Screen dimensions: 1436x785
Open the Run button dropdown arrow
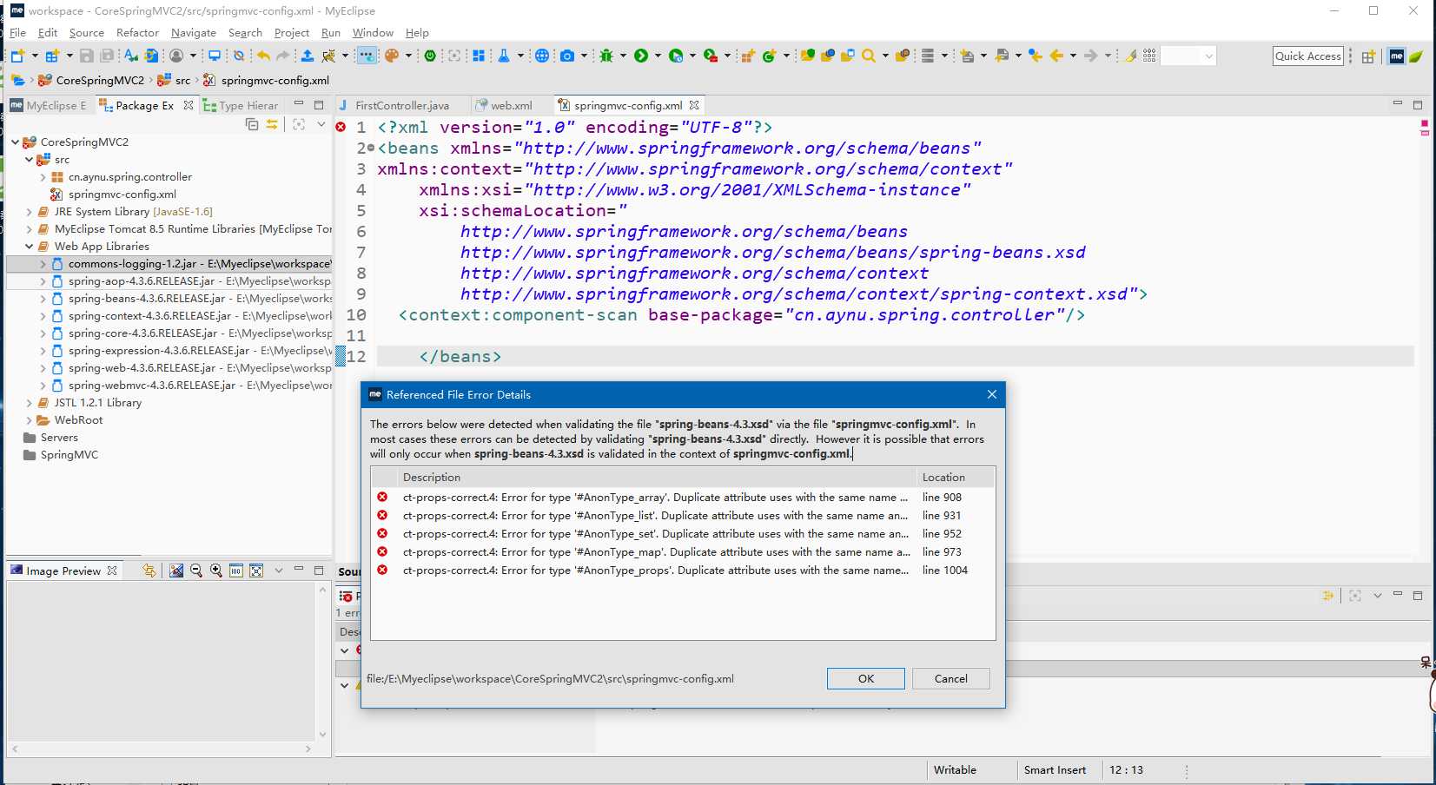658,56
